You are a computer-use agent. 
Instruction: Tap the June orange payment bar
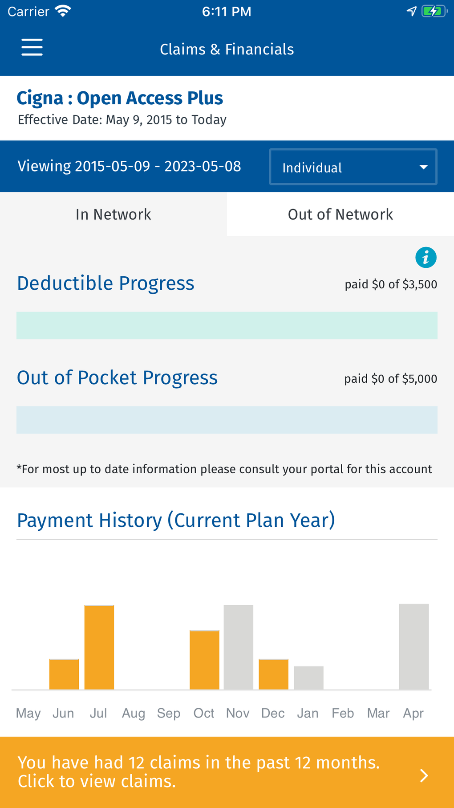coord(64,674)
